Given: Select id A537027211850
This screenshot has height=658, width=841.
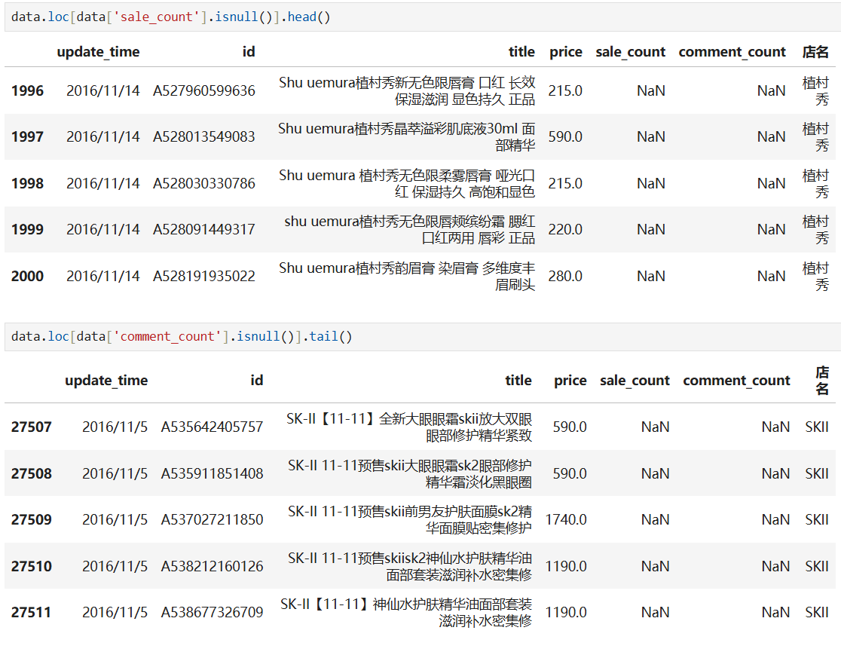Looking at the screenshot, I should pos(212,519).
